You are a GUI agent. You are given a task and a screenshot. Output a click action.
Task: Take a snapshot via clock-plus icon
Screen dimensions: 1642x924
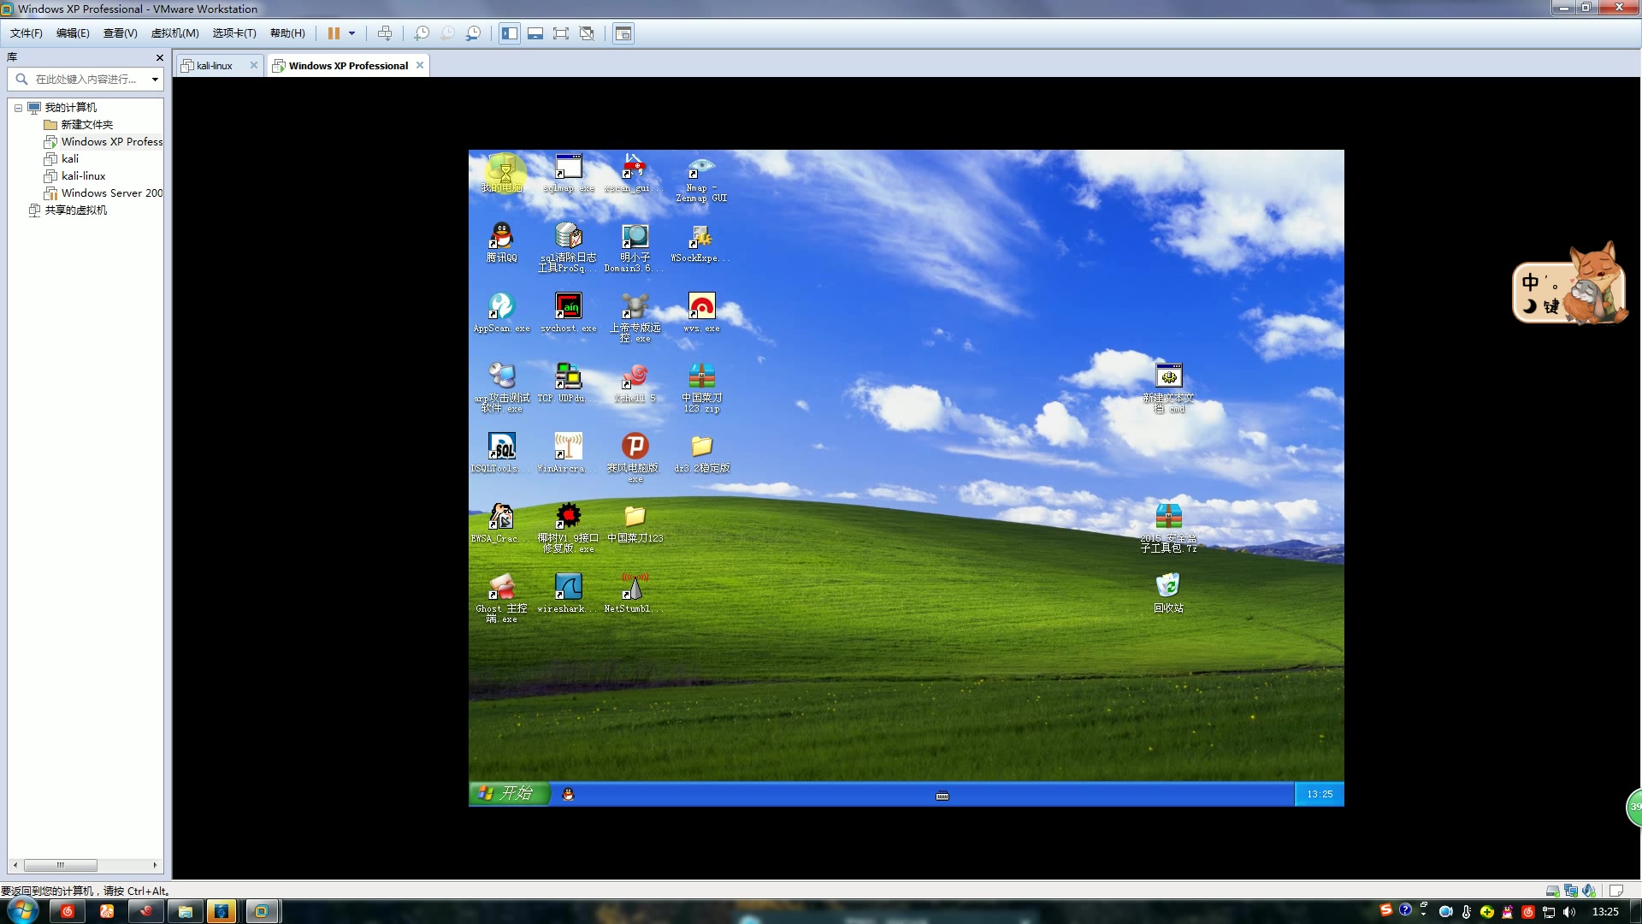[x=422, y=33]
